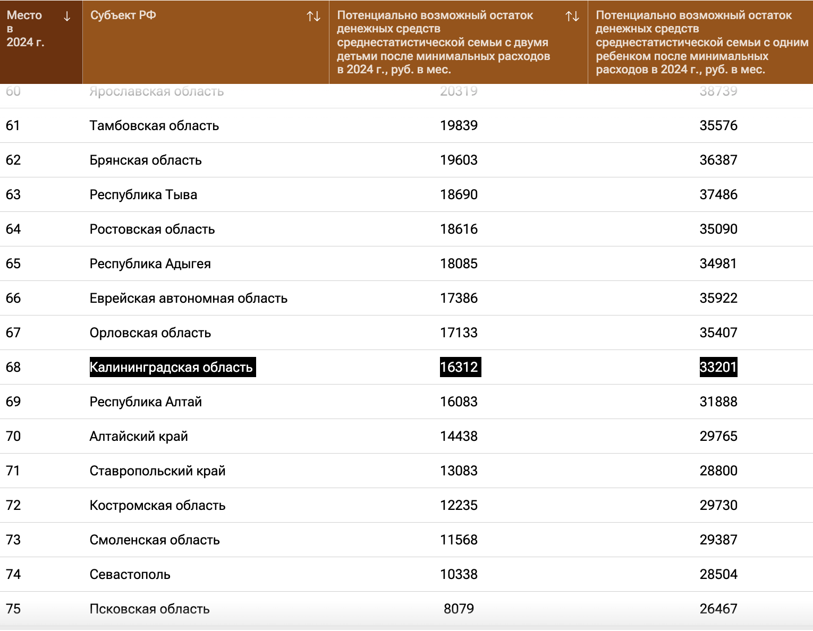The height and width of the screenshot is (631, 813).
Task: Click value 17386 for Еврейская автономная область
Action: 459,298
